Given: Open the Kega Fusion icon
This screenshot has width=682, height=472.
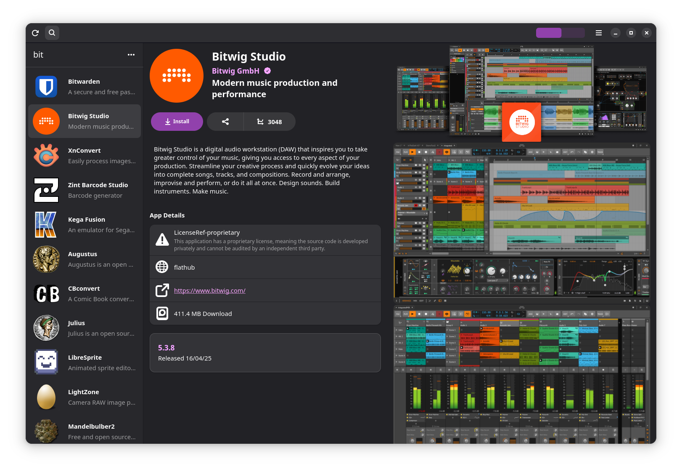Looking at the screenshot, I should (45, 225).
